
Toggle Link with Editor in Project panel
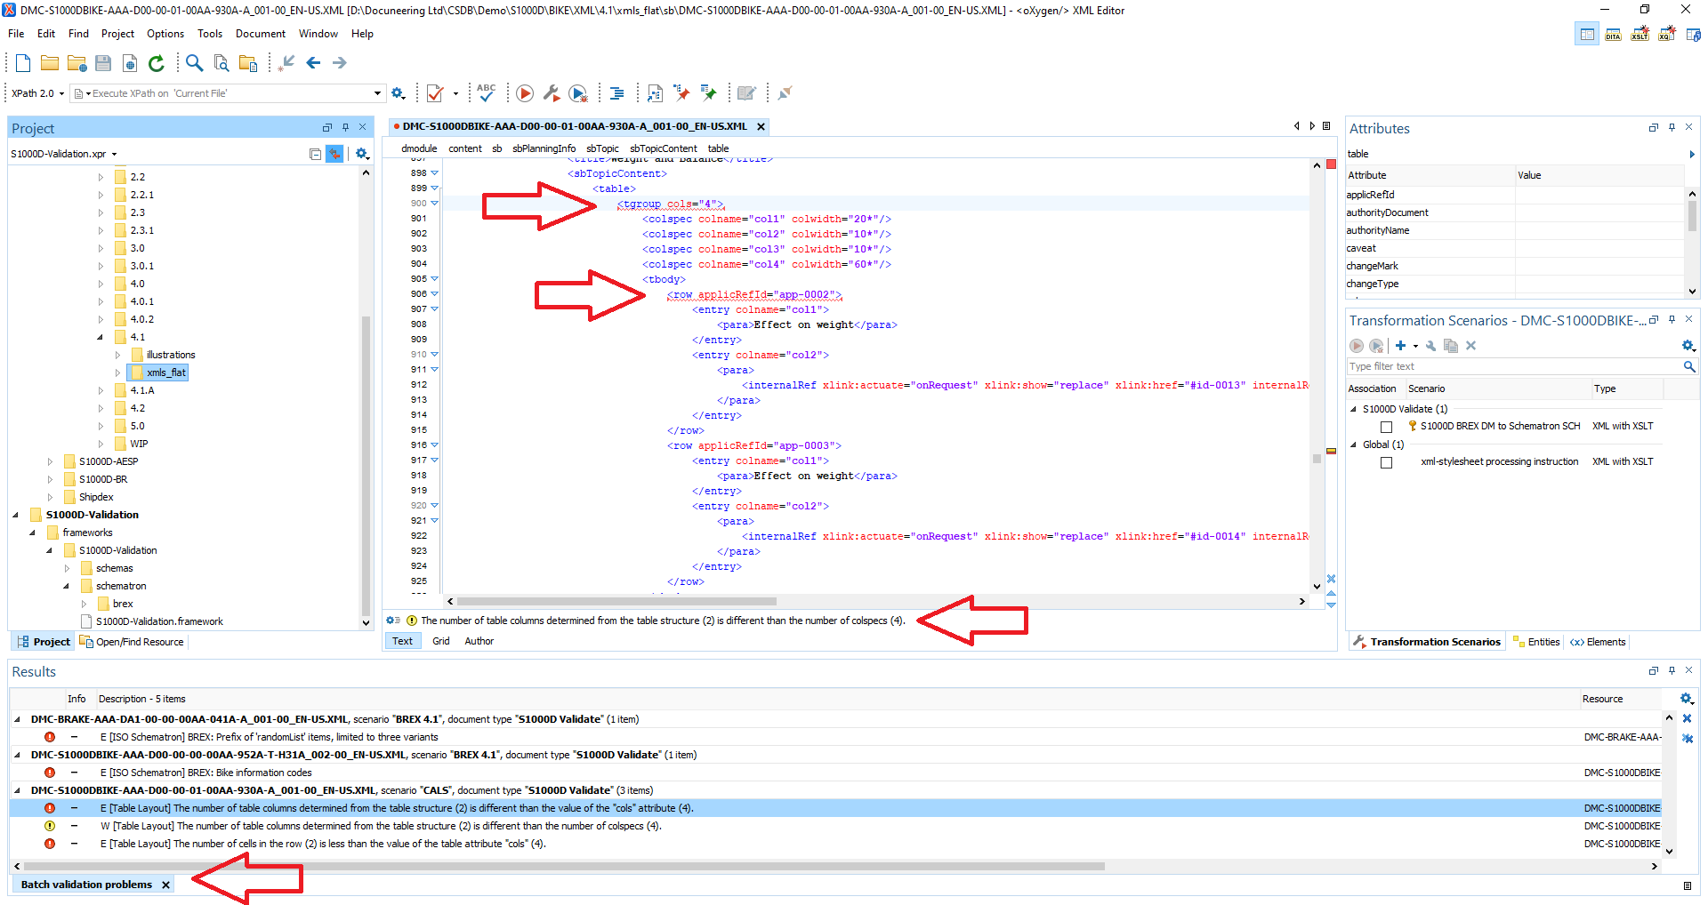334,154
